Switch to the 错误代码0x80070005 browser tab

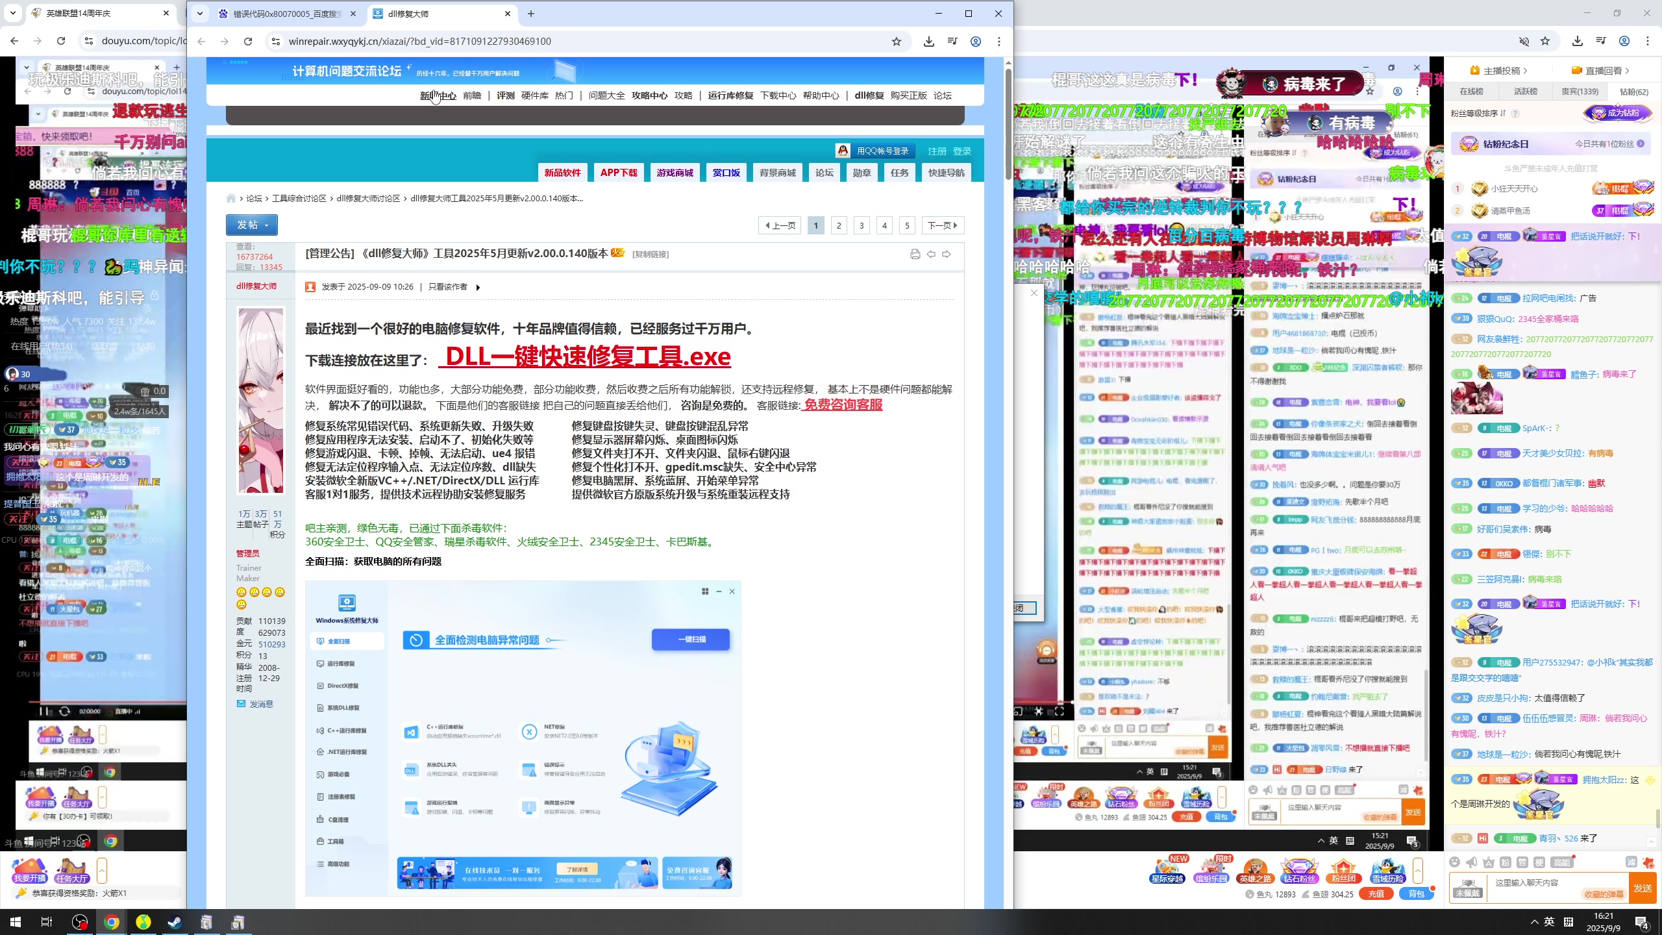pos(288,14)
